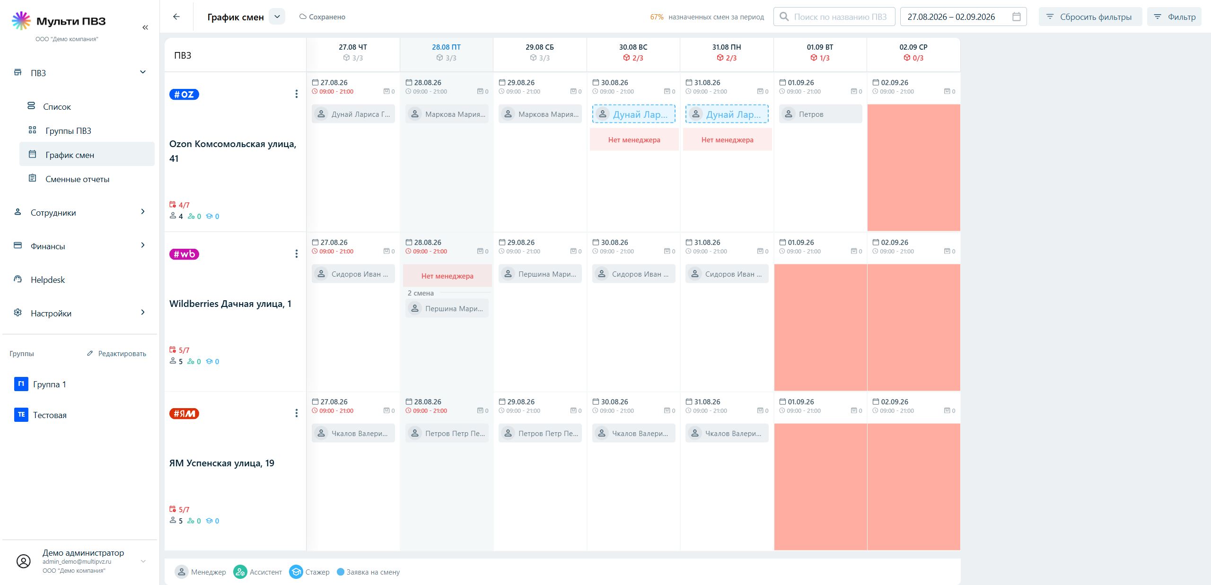Expand the Финансы menu chevron
1211x585 pixels.
143,245
